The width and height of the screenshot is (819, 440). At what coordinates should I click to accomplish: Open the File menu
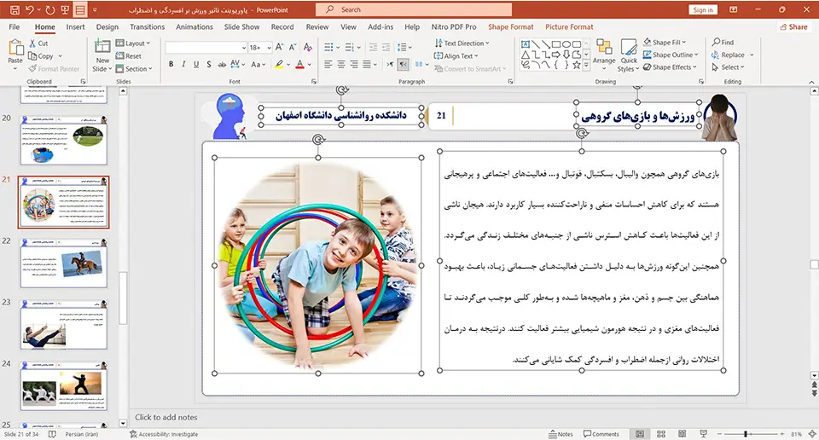(x=15, y=26)
